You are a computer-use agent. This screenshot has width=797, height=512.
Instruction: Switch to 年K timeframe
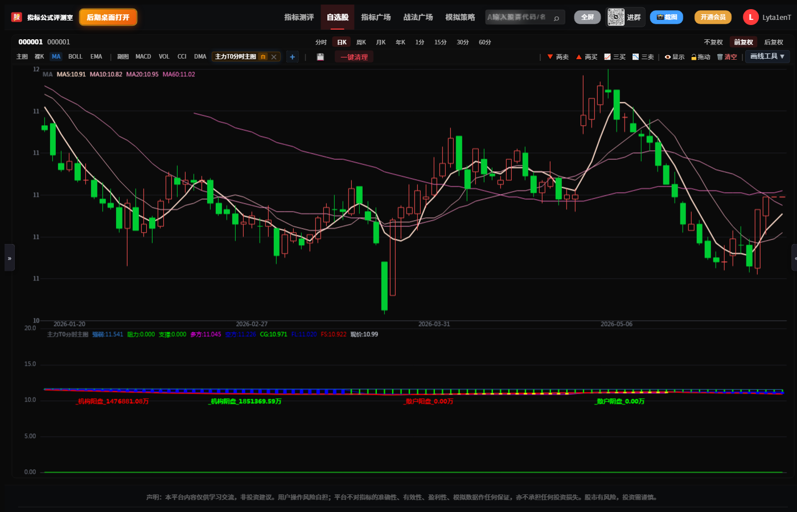click(401, 42)
